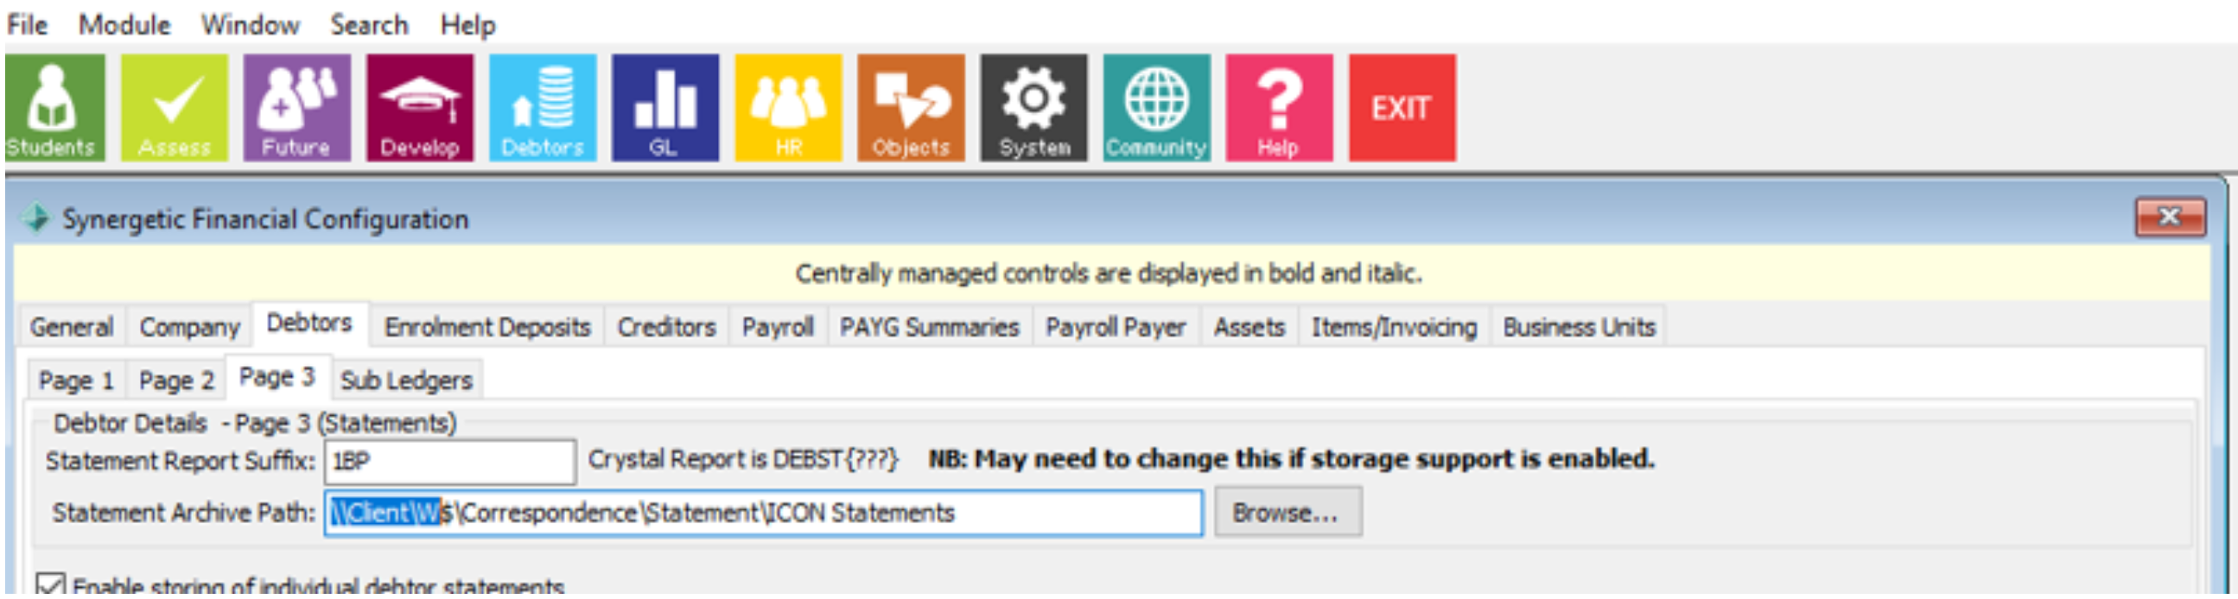The width and height of the screenshot is (2238, 599).
Task: Open the System gear module
Action: [1033, 108]
